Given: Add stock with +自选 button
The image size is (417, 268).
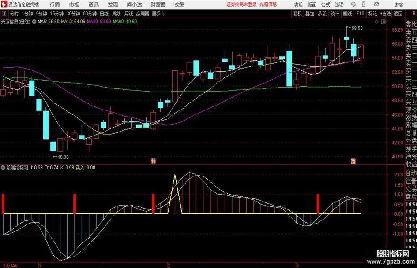Looking at the screenshot, I should [386, 14].
